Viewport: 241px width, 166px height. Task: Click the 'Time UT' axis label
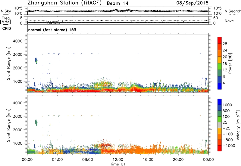pos(118,164)
